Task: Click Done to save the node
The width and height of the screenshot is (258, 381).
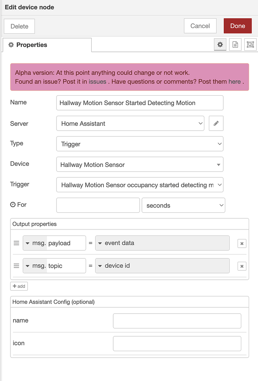Action: [x=238, y=26]
